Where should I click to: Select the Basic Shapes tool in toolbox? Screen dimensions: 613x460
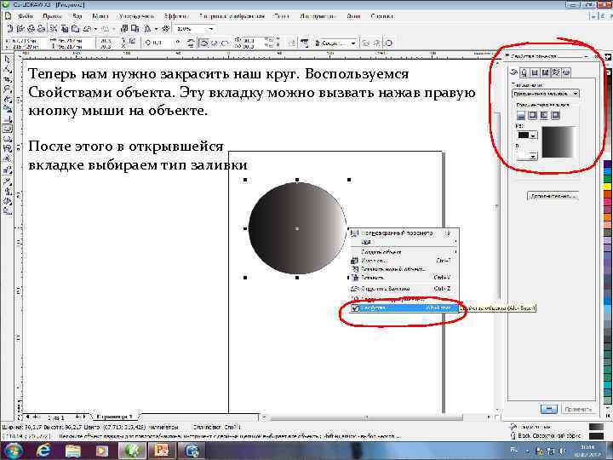click(x=8, y=148)
